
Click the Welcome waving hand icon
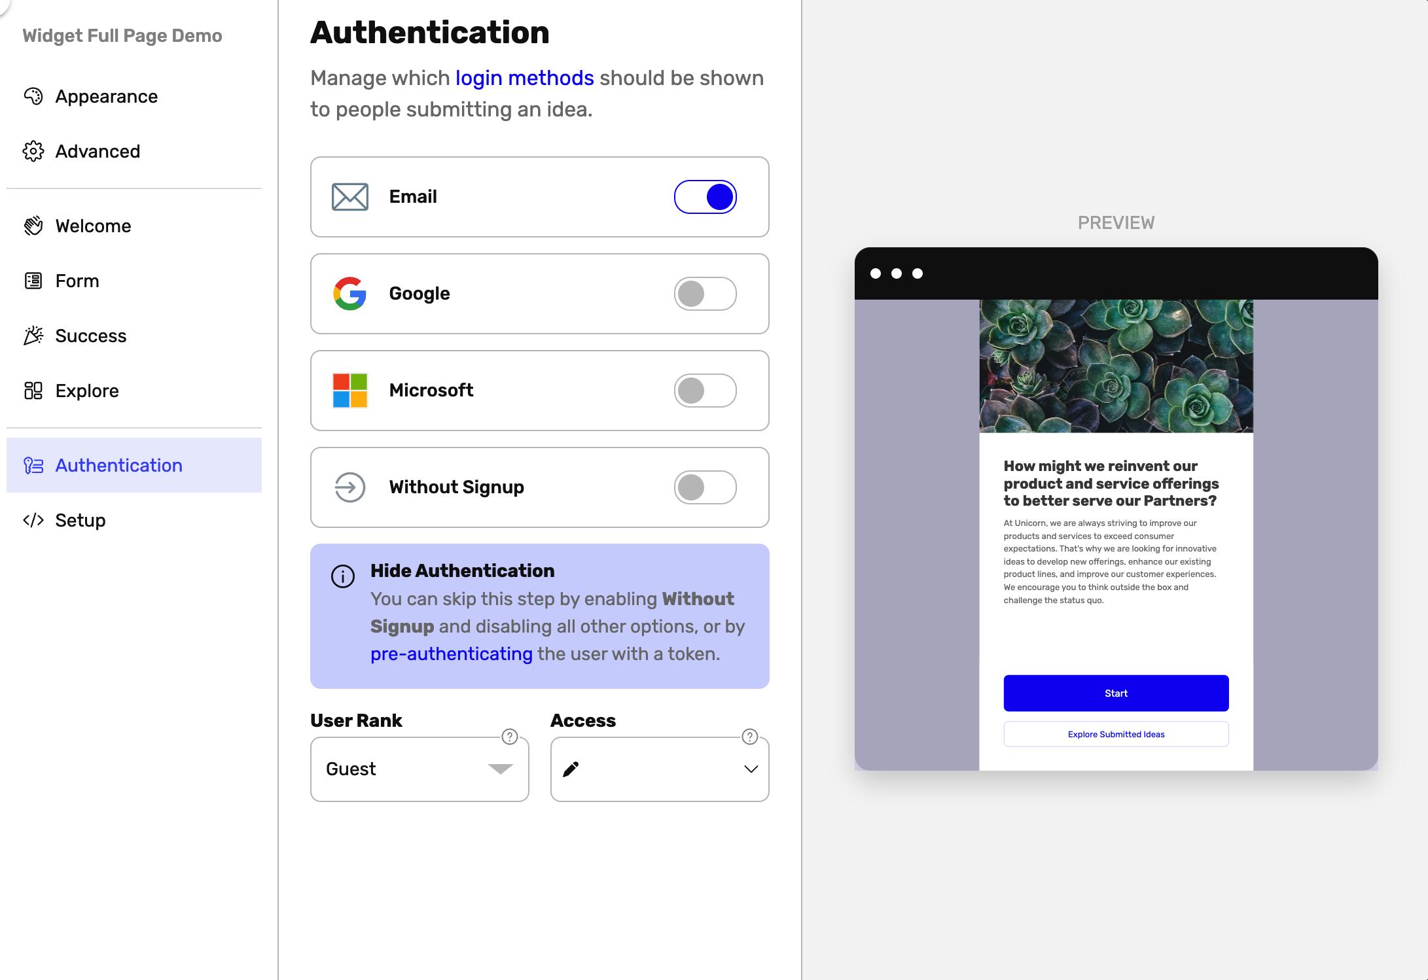coord(33,225)
